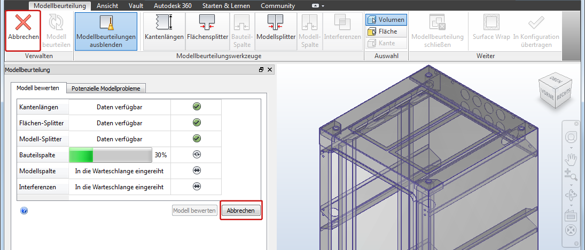The width and height of the screenshot is (585, 250).
Task: Select the Bauteilspalte row label
Action: click(x=36, y=155)
